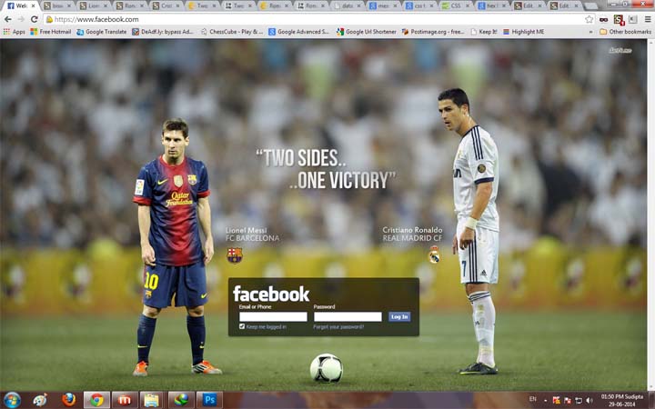
Task: Show hidden system tray icons
Action: pos(545,400)
